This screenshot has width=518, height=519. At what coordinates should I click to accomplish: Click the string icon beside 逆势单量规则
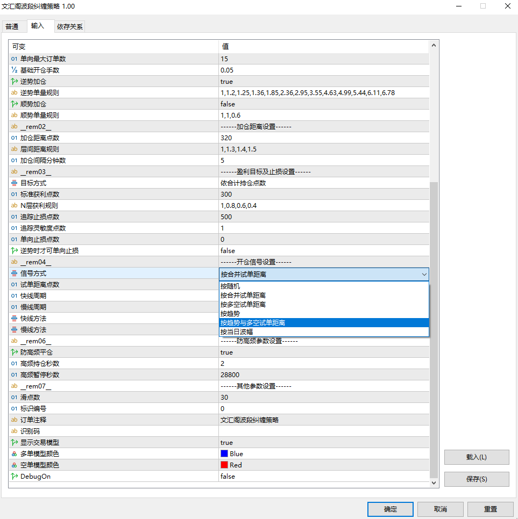coord(15,93)
